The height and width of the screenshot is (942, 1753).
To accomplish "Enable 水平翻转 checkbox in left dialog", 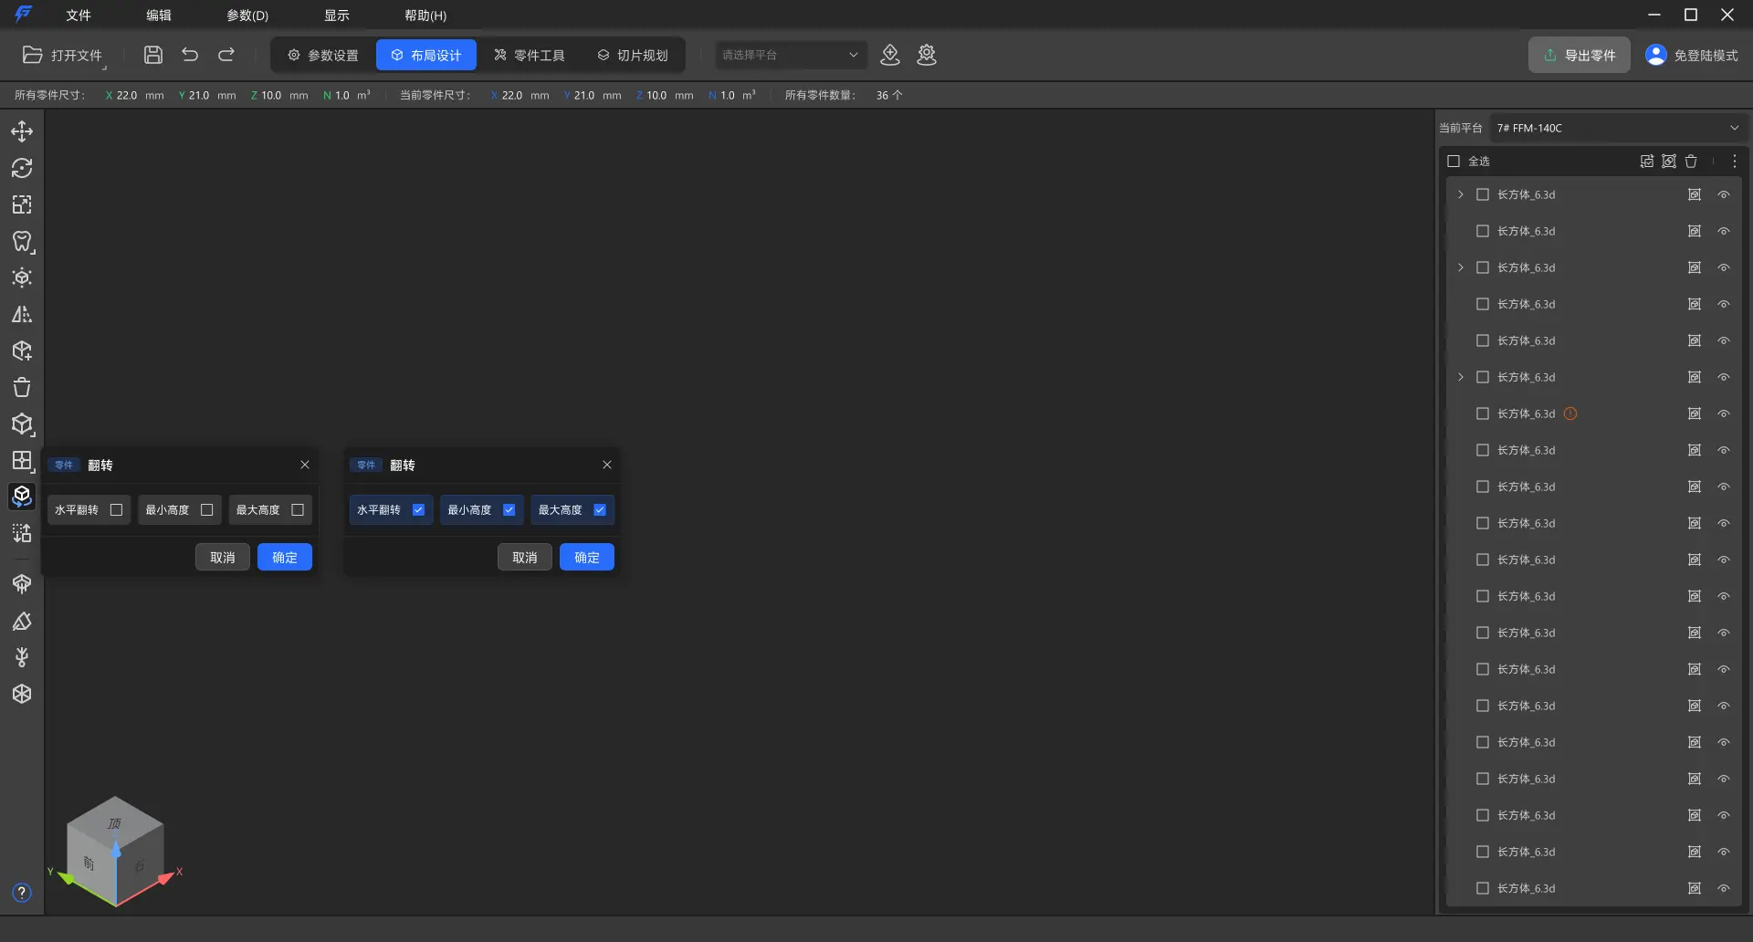I will 116,510.
